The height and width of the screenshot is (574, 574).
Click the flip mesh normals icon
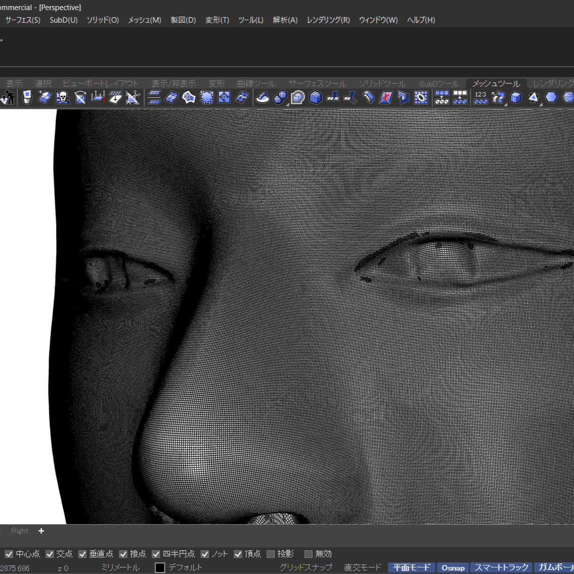(x=80, y=98)
